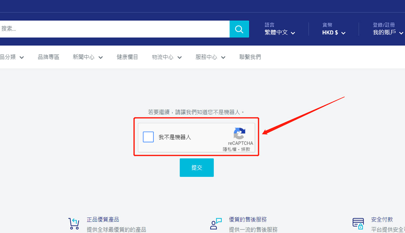Image resolution: width=405 pixels, height=233 pixels.
Task: Expand the 物流中心 menu
Action: (166, 57)
